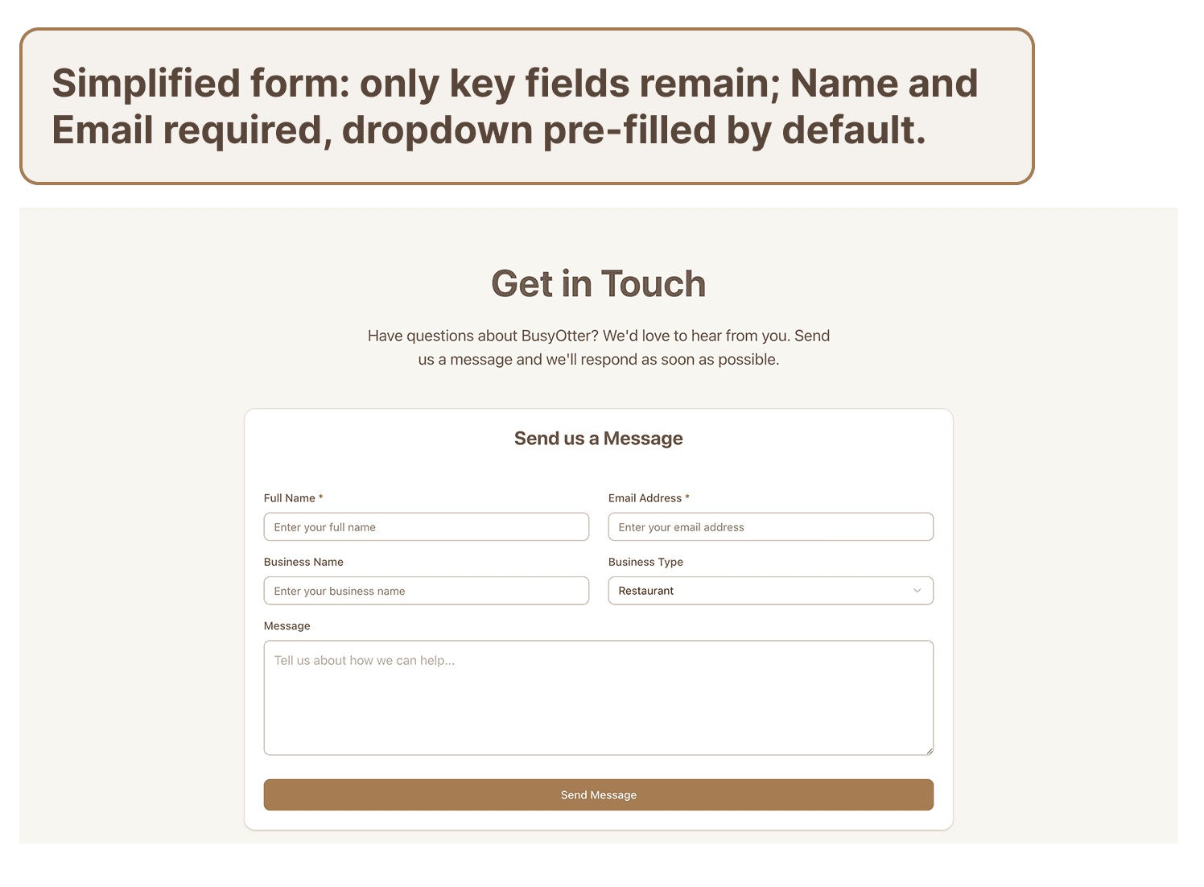Image resolution: width=1204 pixels, height=887 pixels.
Task: Click the Business Name label
Action: coord(303,561)
